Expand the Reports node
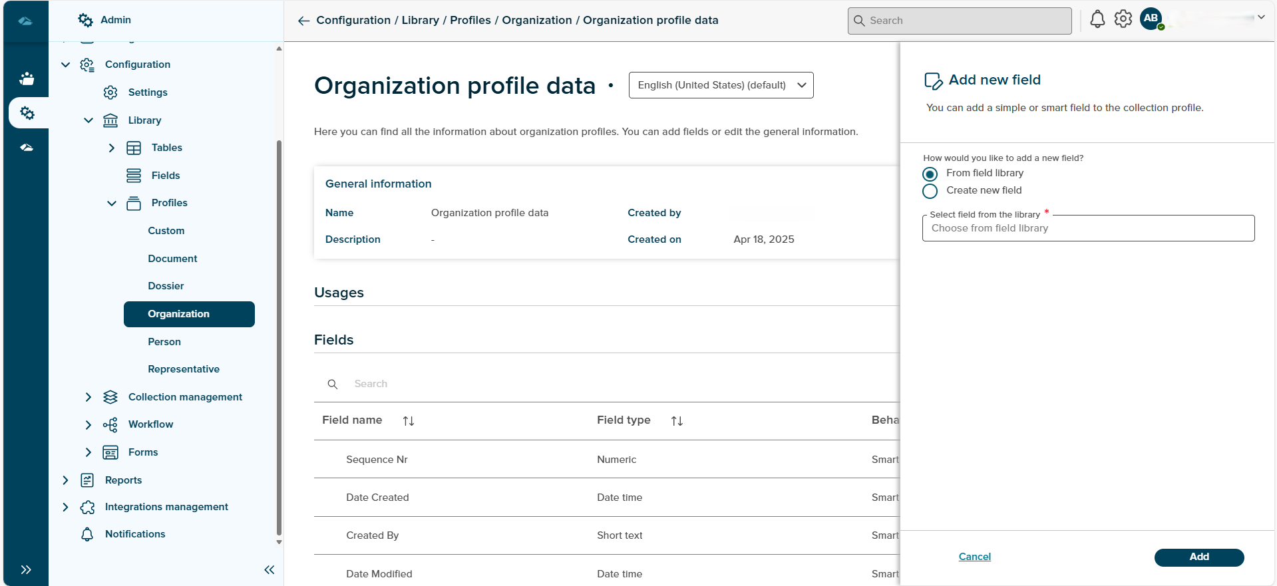The image size is (1277, 586). (x=65, y=480)
